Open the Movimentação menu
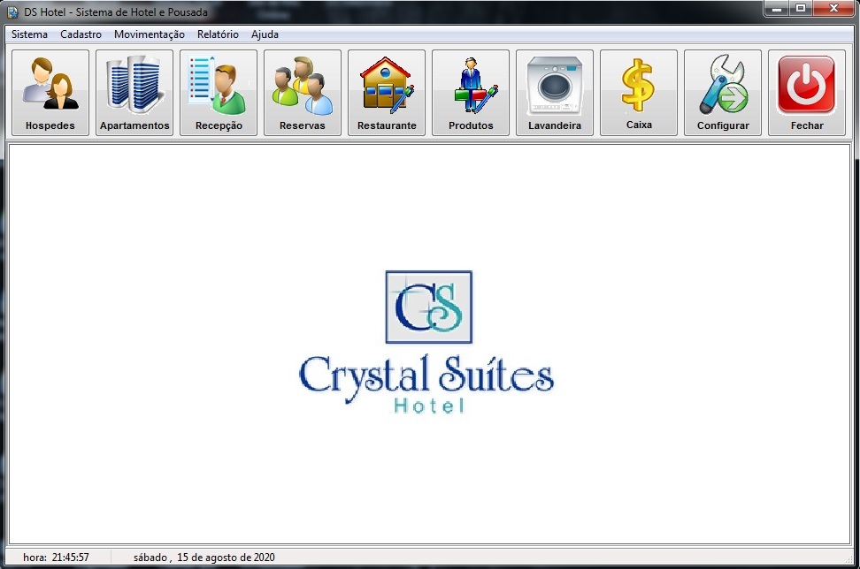Screen dimensions: 860x569 tap(150, 34)
